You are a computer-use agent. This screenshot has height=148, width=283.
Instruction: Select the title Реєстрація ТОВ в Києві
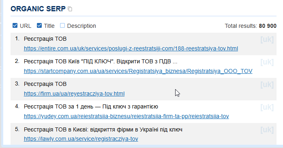(x=103, y=129)
